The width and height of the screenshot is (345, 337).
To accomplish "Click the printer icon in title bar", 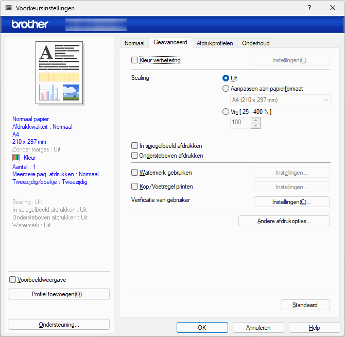I will [9, 8].
